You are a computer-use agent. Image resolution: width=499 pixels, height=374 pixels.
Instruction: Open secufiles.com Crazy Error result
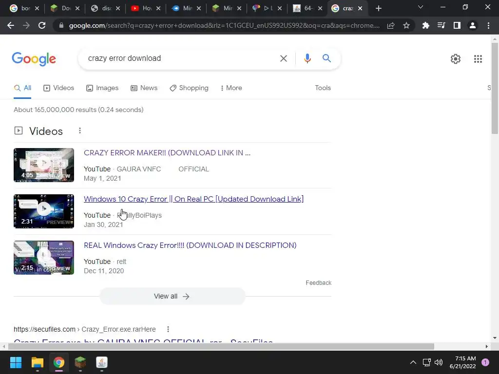tap(143, 341)
